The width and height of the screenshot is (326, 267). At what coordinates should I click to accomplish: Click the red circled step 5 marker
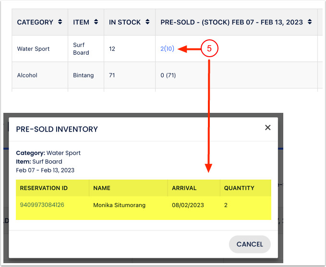tap(209, 49)
